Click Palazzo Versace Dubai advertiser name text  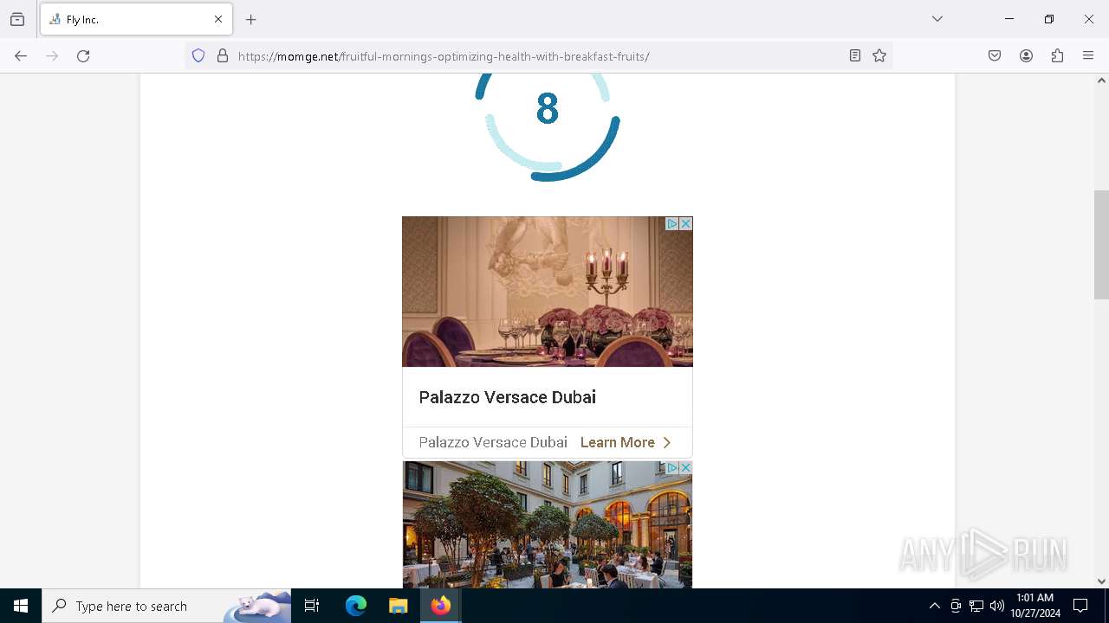tap(493, 442)
